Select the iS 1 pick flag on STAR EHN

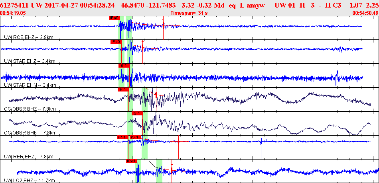tap(124, 66)
